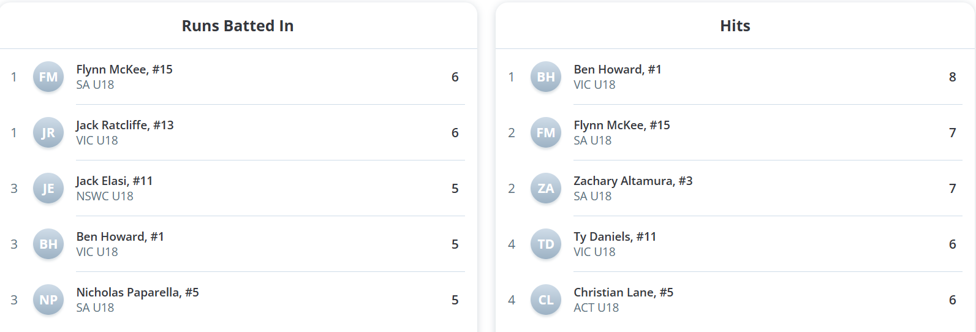Click the JE avatar for Jack Elasi
Screen dimensions: 976x332
coord(48,189)
